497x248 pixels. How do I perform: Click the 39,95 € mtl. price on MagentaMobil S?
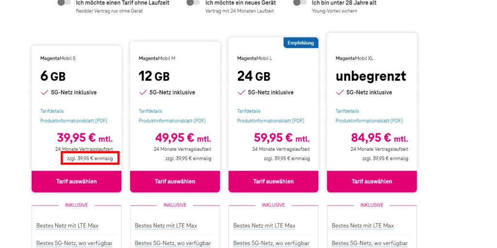tap(84, 138)
